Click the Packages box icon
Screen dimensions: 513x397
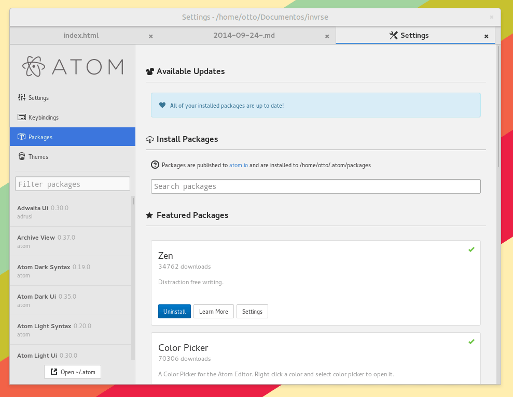coord(21,137)
